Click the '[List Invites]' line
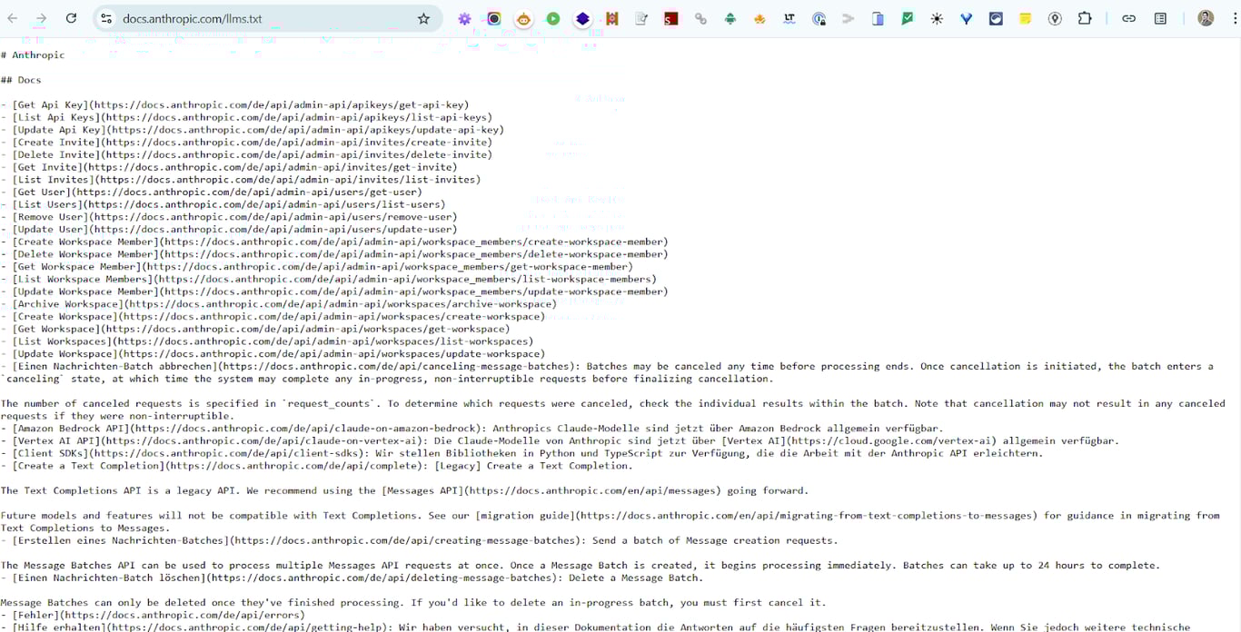 [241, 180]
